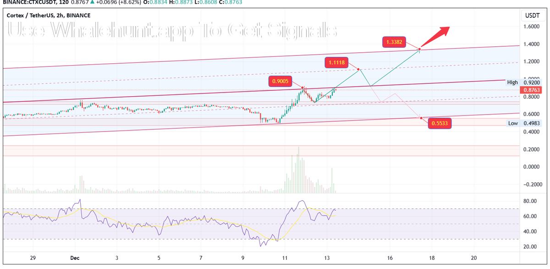The height and width of the screenshot is (269, 550).
Task: Select the BINANCE:CTXCUSDT ticker symbol
Action: coord(29,2)
